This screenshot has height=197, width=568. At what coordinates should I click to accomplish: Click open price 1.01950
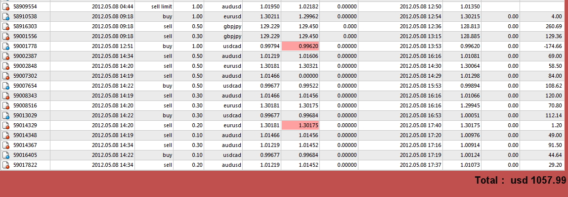click(270, 6)
